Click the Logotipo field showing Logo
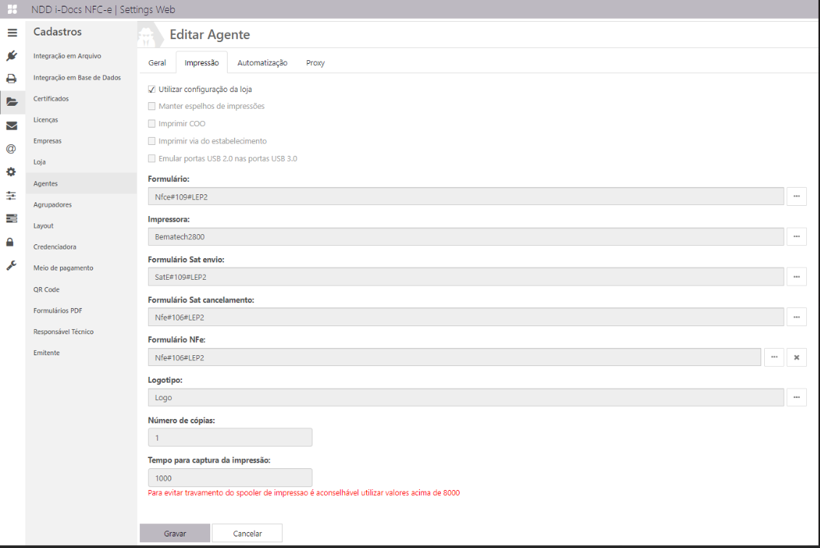Screen dimensions: 820x548 pos(466,397)
